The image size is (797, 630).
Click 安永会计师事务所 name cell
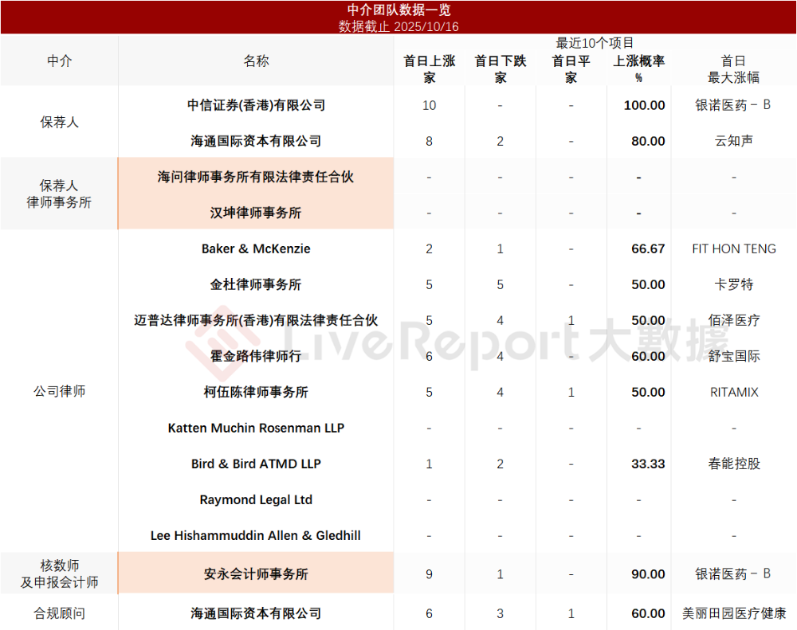click(256, 573)
